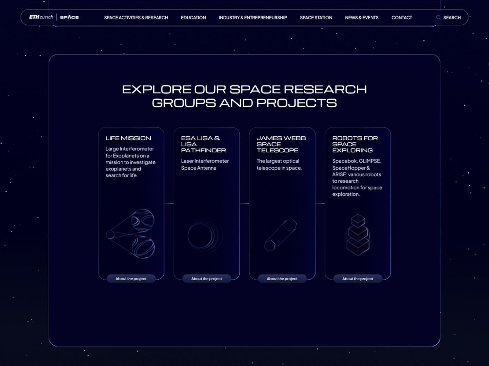Screen dimensions: 489x366
Task: Select the LIFE MISSION card title
Action: tap(128, 138)
